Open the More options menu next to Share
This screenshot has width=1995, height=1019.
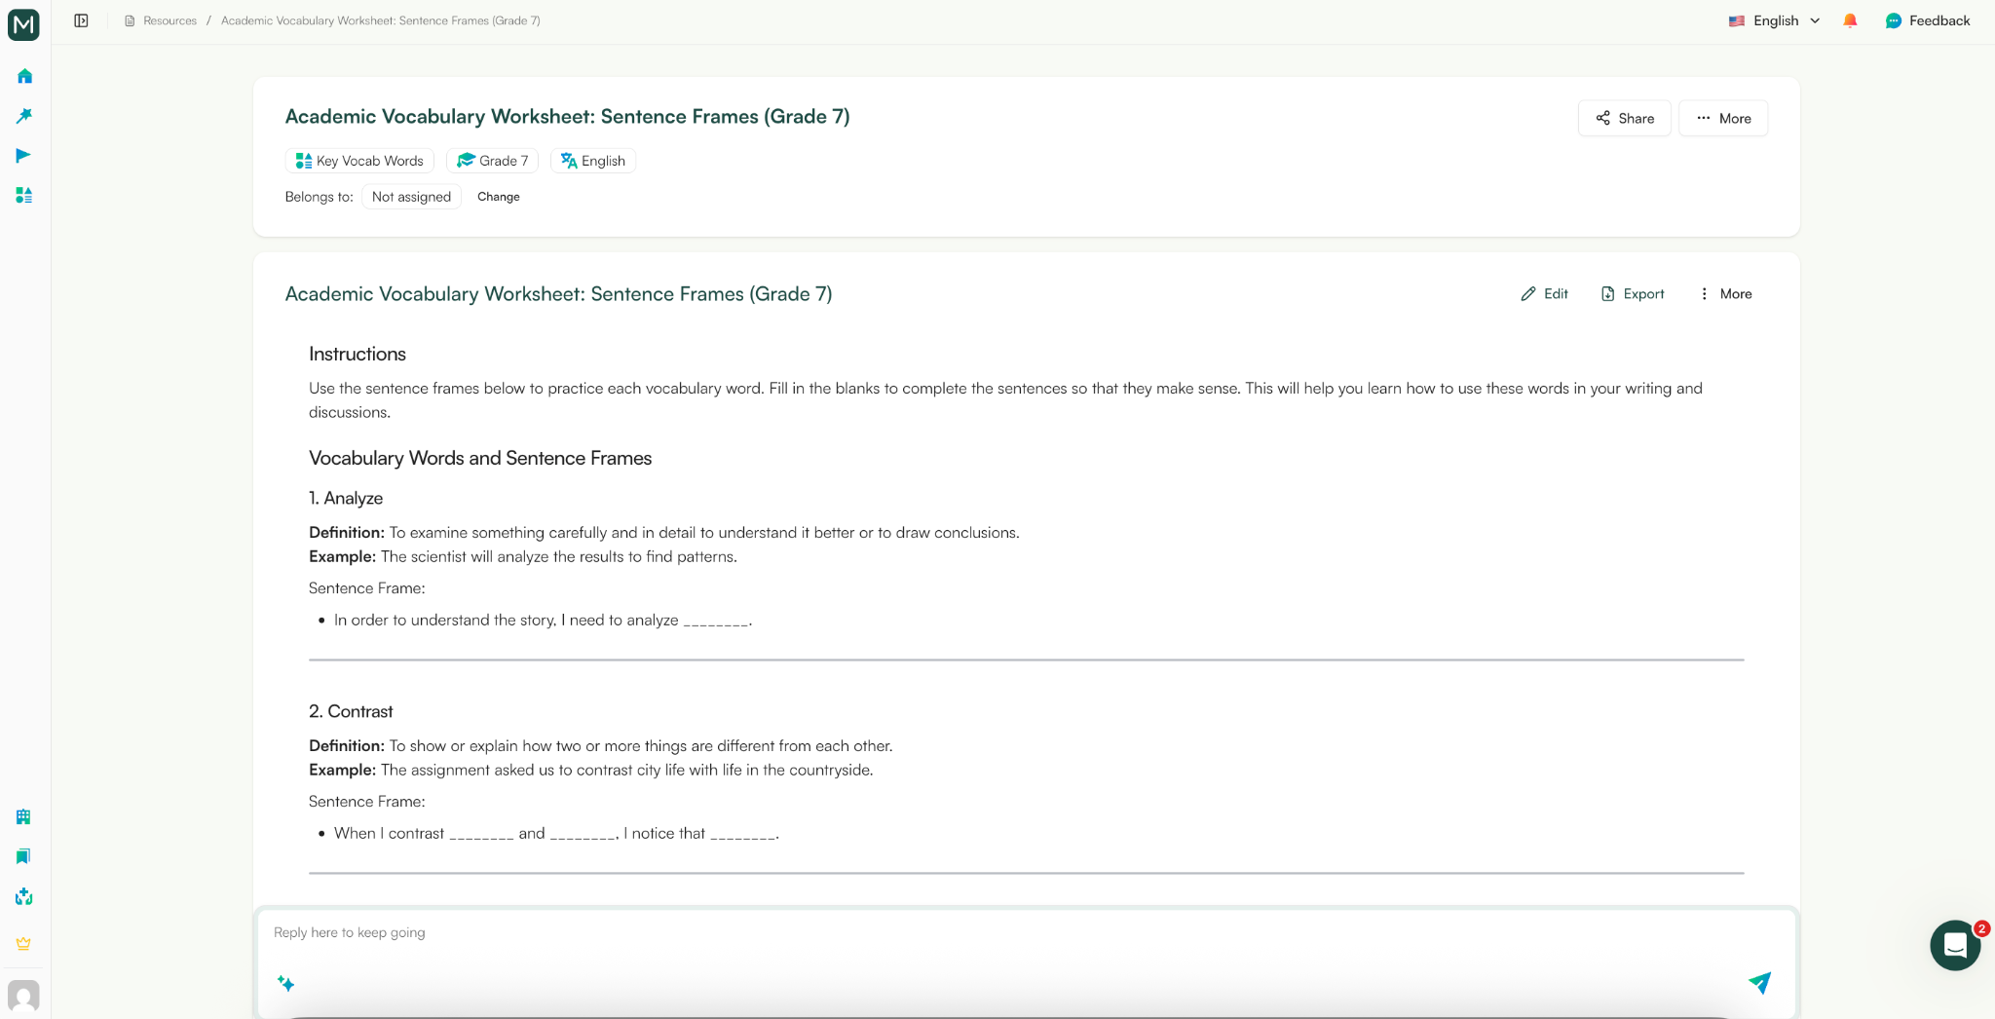tap(1722, 118)
